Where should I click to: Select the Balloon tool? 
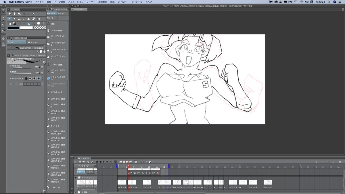coord(39,24)
